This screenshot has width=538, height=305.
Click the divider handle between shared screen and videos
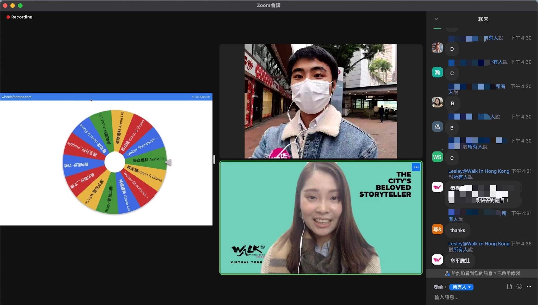[x=214, y=159]
